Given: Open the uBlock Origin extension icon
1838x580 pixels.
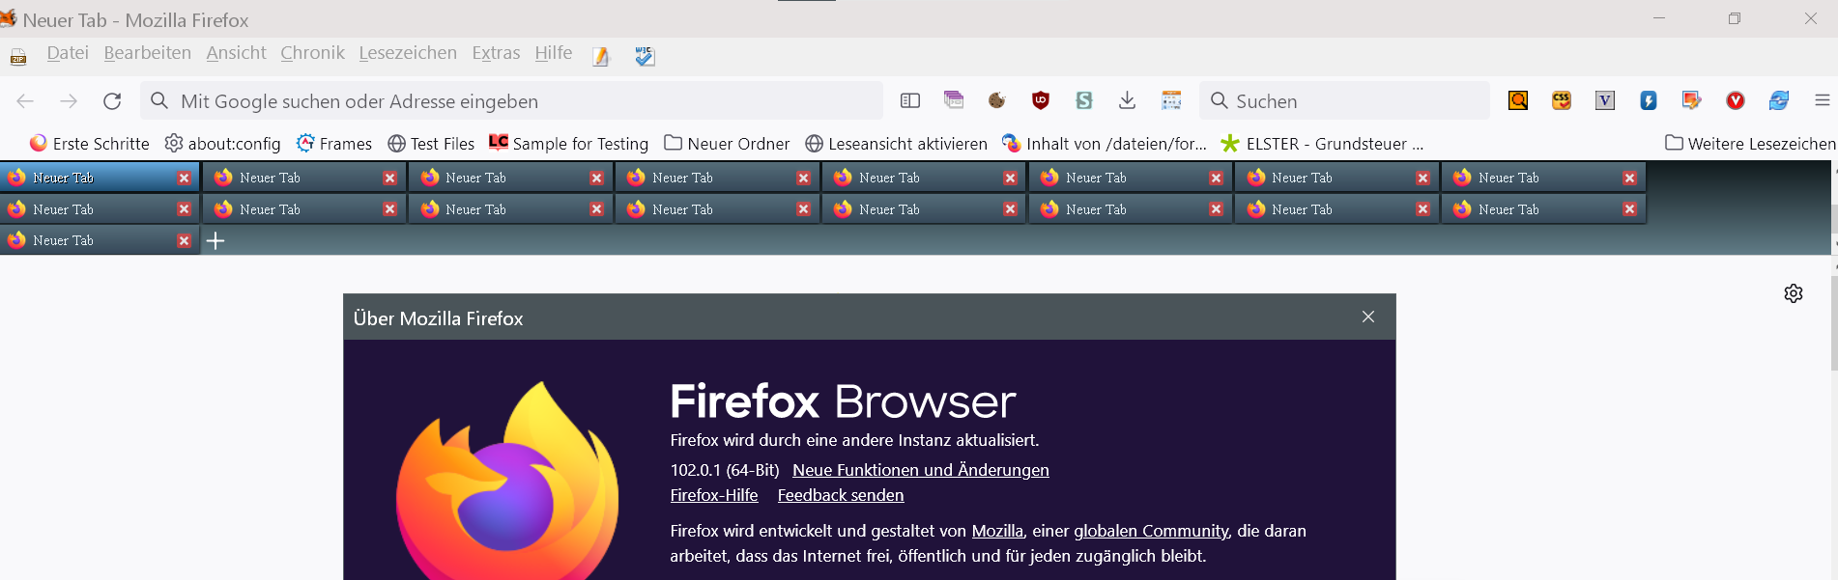Looking at the screenshot, I should (1041, 100).
